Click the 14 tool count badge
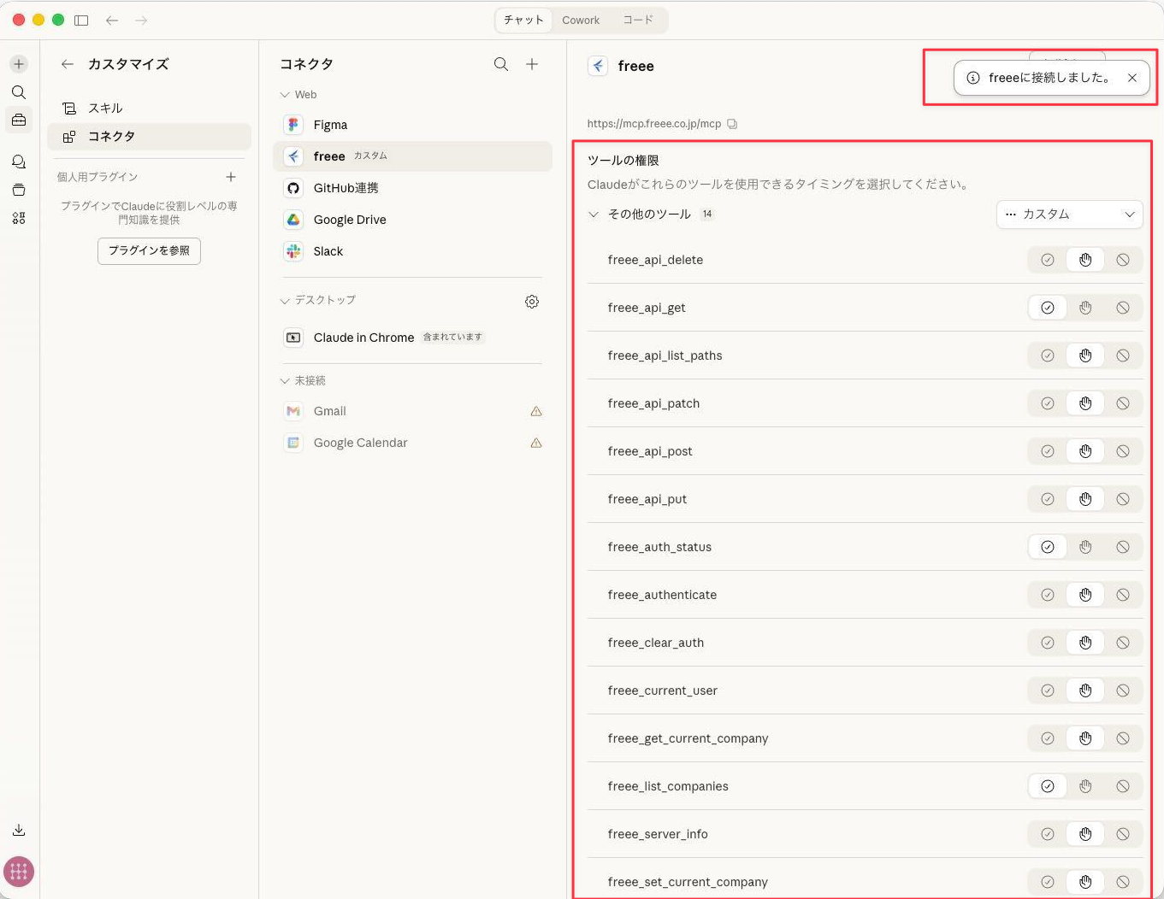The height and width of the screenshot is (899, 1164). pyautogui.click(x=707, y=214)
